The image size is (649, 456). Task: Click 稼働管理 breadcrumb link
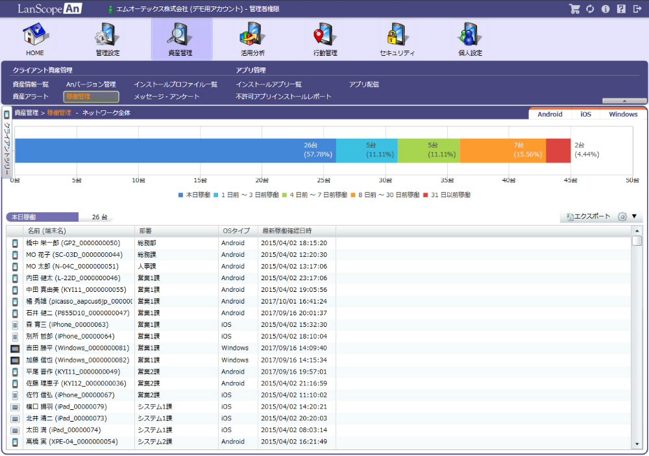[x=59, y=113]
